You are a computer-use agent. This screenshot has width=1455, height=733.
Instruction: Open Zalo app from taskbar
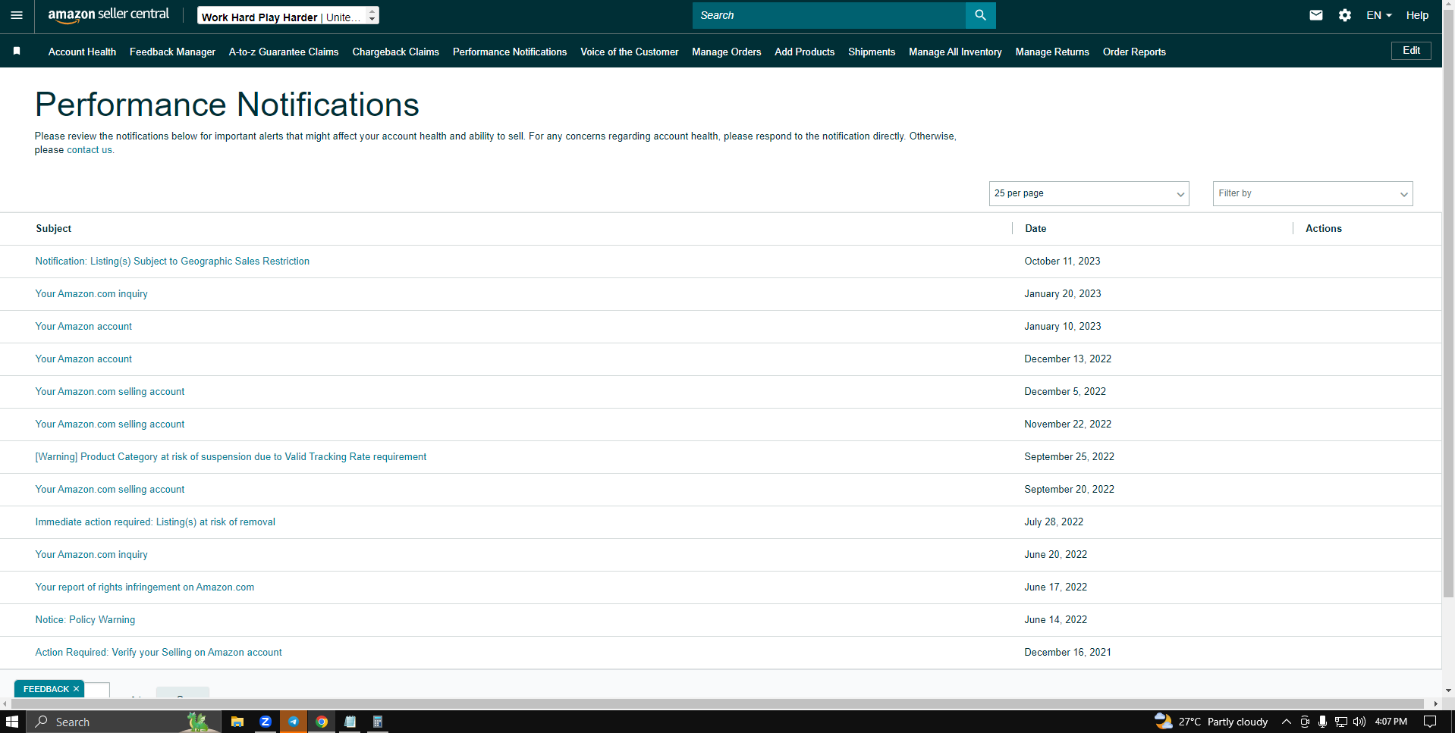click(266, 722)
